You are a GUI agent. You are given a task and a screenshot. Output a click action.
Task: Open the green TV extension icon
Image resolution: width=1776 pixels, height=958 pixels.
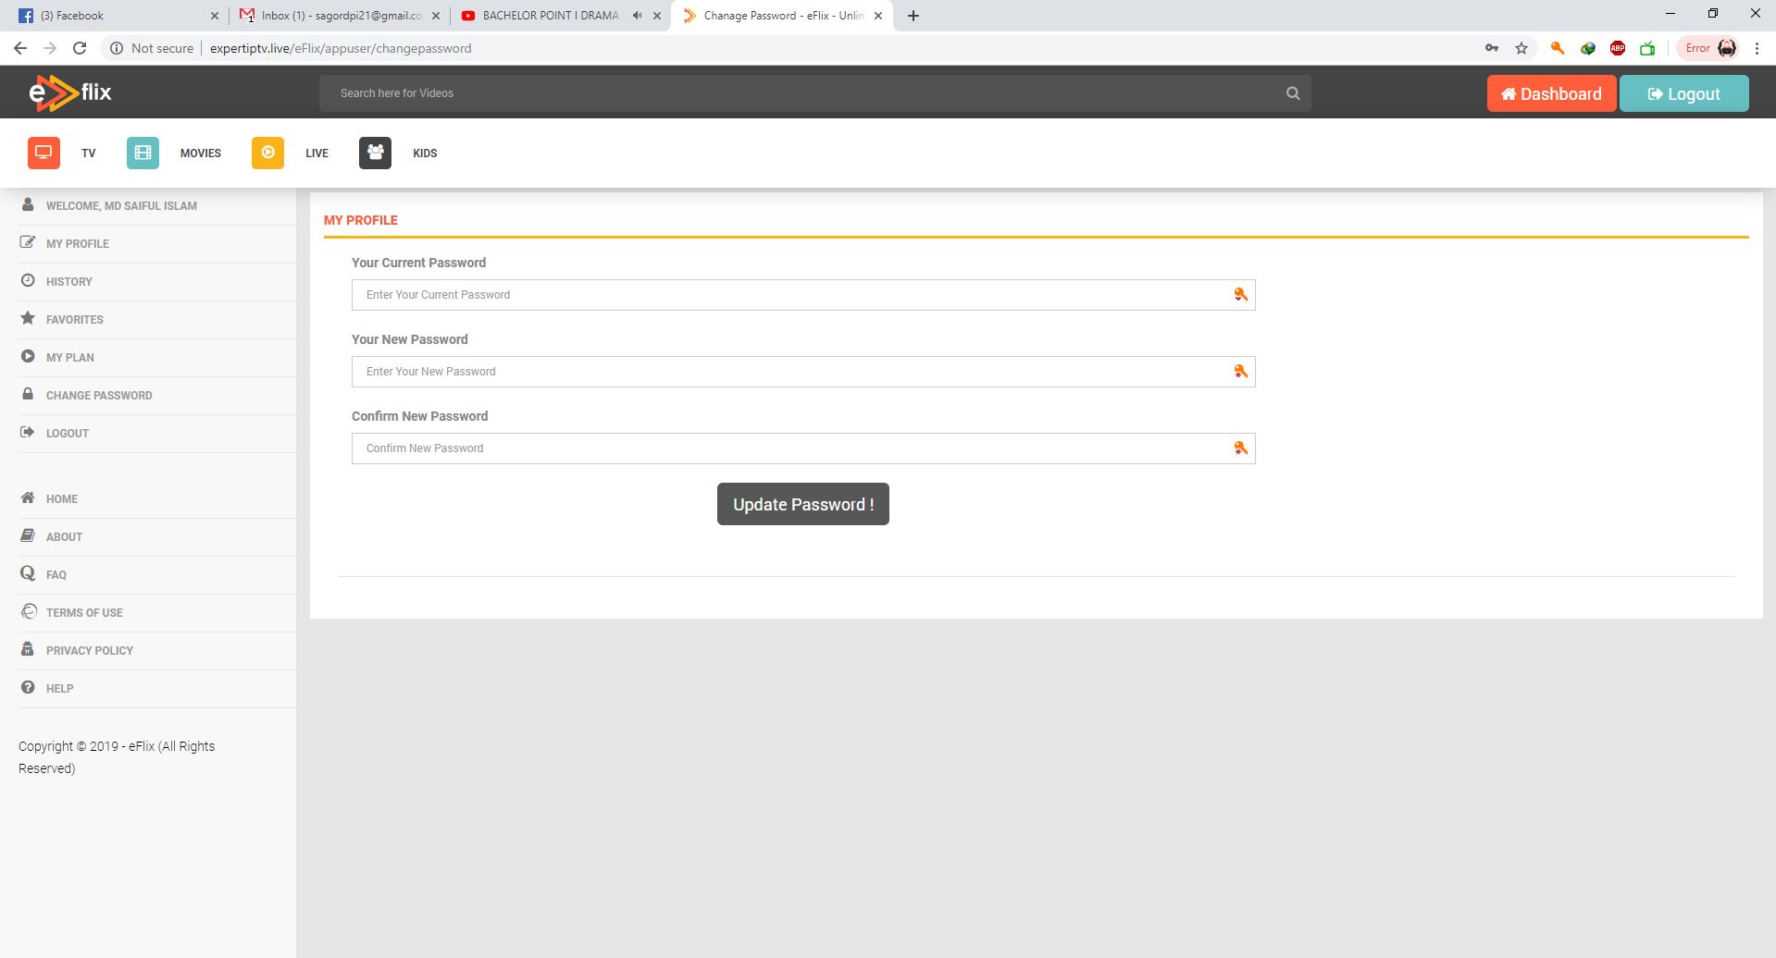[1647, 48]
